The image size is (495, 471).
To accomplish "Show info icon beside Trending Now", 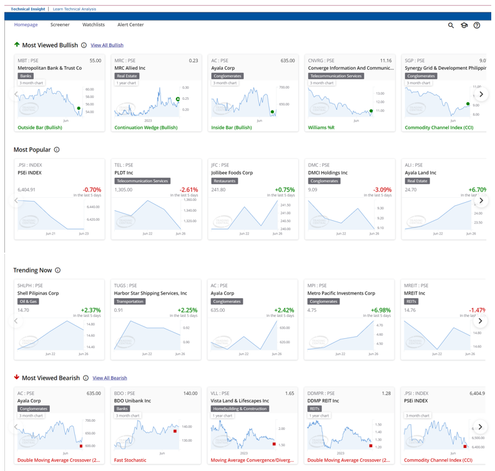I will (58, 270).
